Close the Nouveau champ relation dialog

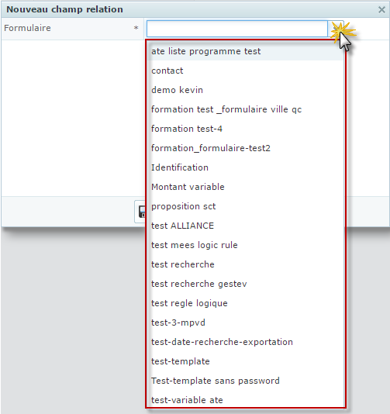click(x=381, y=10)
